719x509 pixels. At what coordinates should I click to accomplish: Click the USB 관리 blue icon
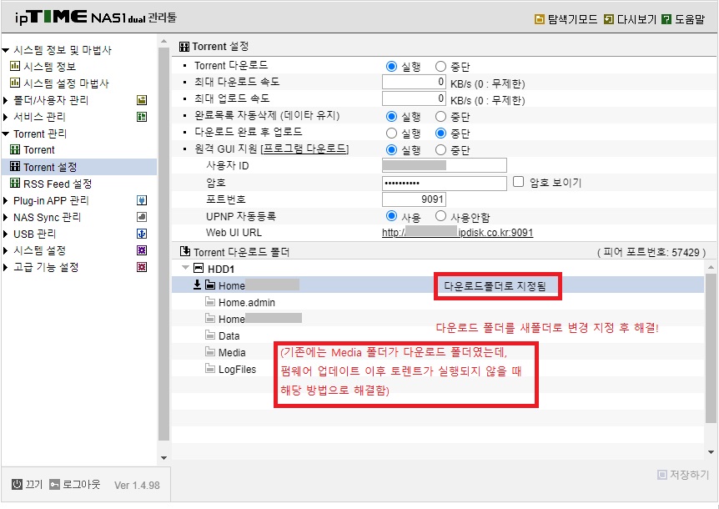142,234
